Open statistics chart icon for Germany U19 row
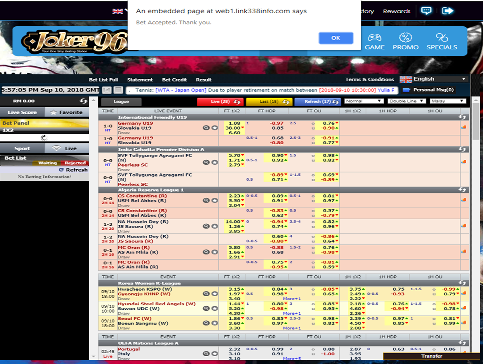The width and height of the screenshot is (483, 364). click(x=463, y=127)
